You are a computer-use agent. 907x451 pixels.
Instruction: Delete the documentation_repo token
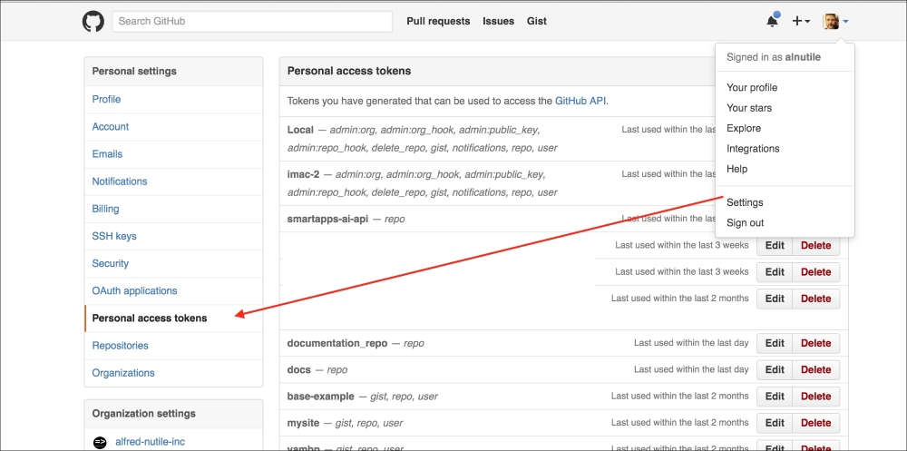point(815,343)
